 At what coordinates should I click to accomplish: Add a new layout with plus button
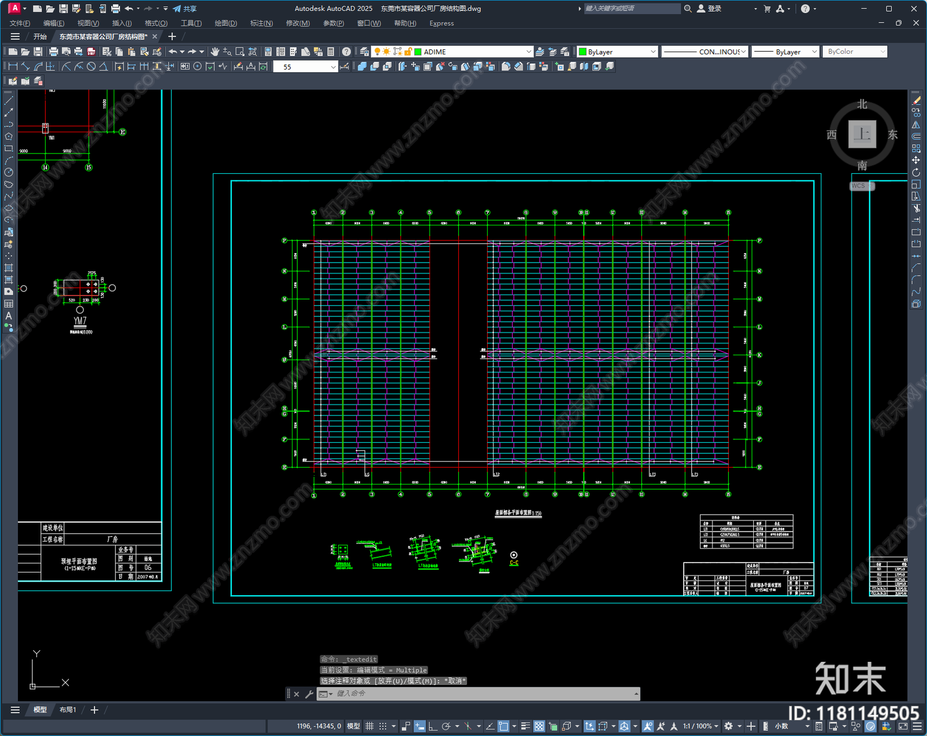pyautogui.click(x=94, y=709)
